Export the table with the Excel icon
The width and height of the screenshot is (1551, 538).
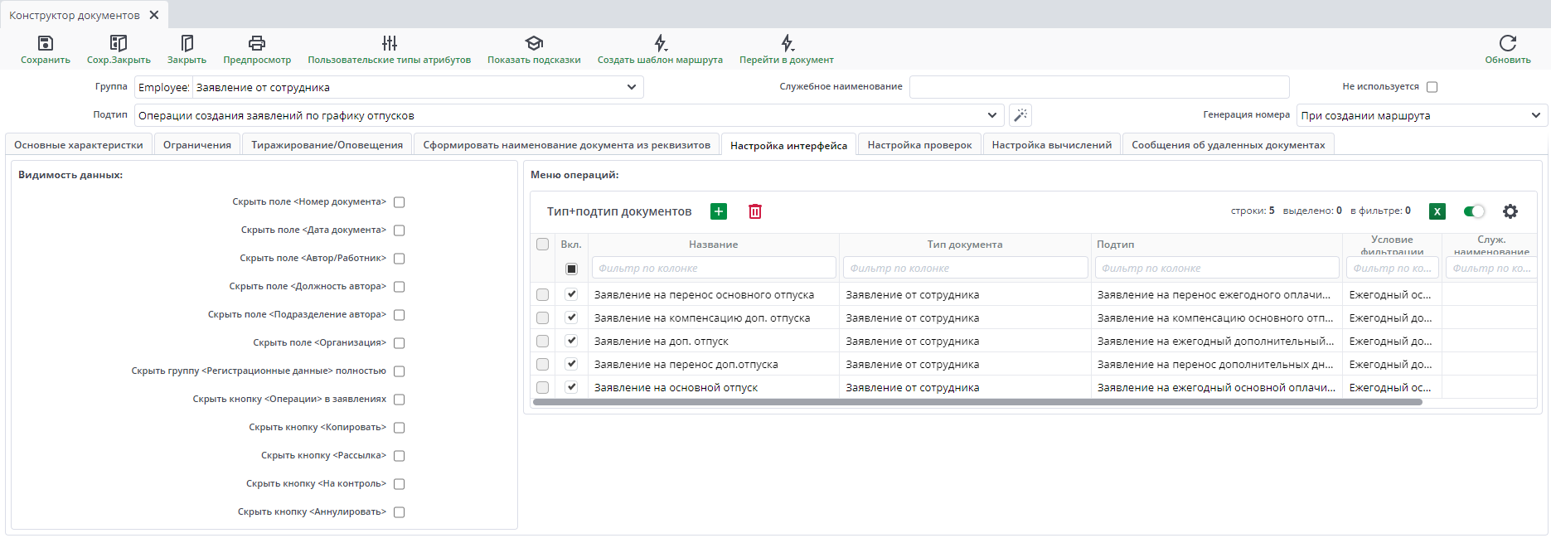pos(1437,211)
